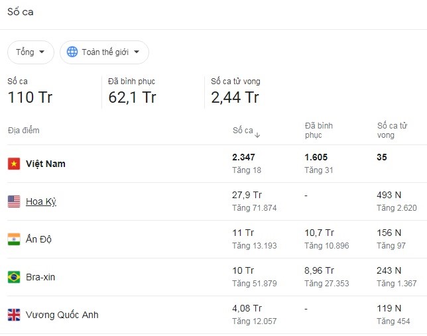The image size is (427, 336).
Task: Select the Ấn Độ row name
Action: point(38,239)
